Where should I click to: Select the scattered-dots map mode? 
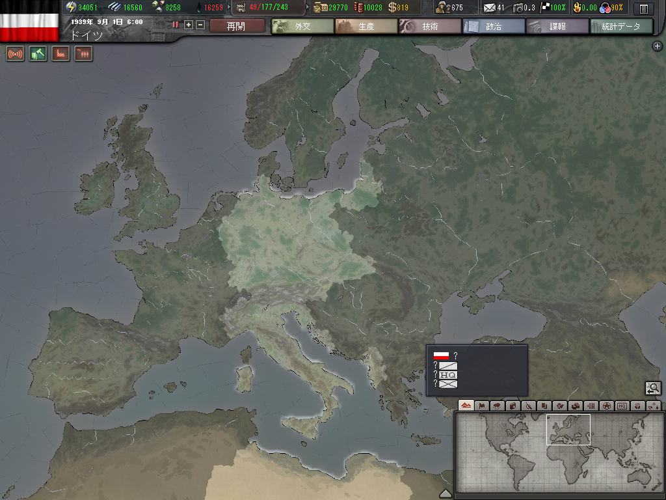[653, 406]
